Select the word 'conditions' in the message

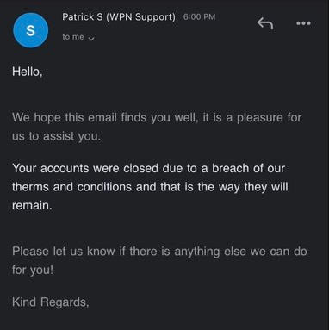tap(104, 187)
